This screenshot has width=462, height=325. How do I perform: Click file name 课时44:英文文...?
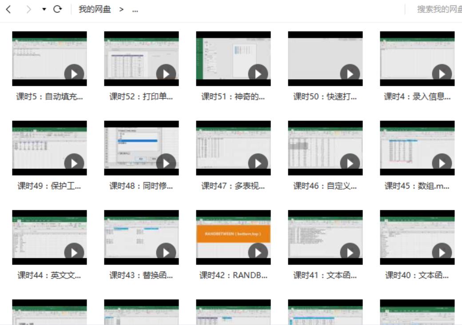tap(49, 275)
